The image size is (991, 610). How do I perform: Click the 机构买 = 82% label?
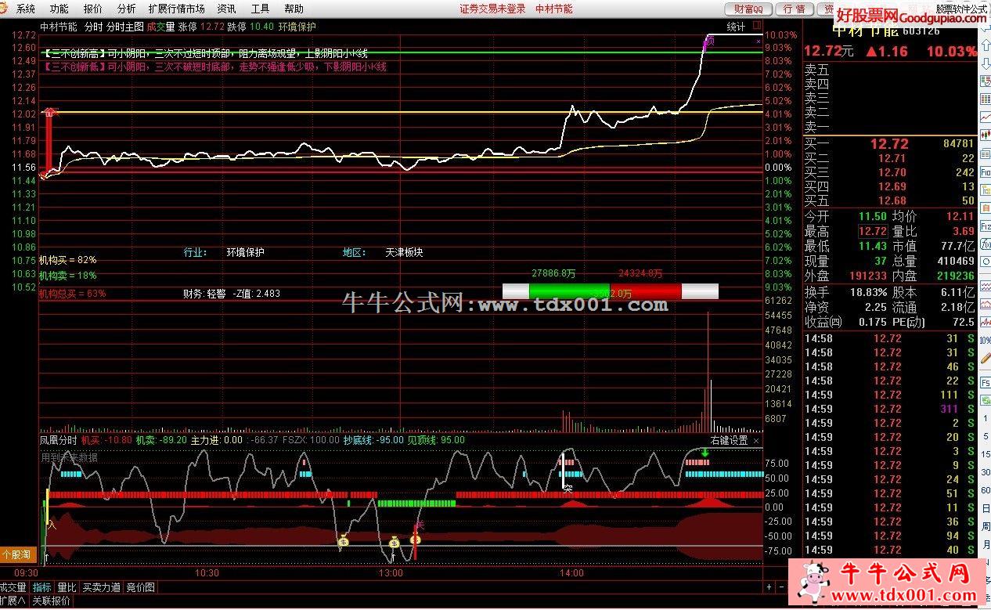point(68,259)
